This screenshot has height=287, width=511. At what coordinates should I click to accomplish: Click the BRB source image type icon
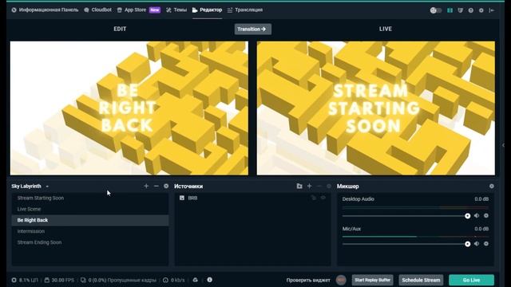click(x=182, y=198)
